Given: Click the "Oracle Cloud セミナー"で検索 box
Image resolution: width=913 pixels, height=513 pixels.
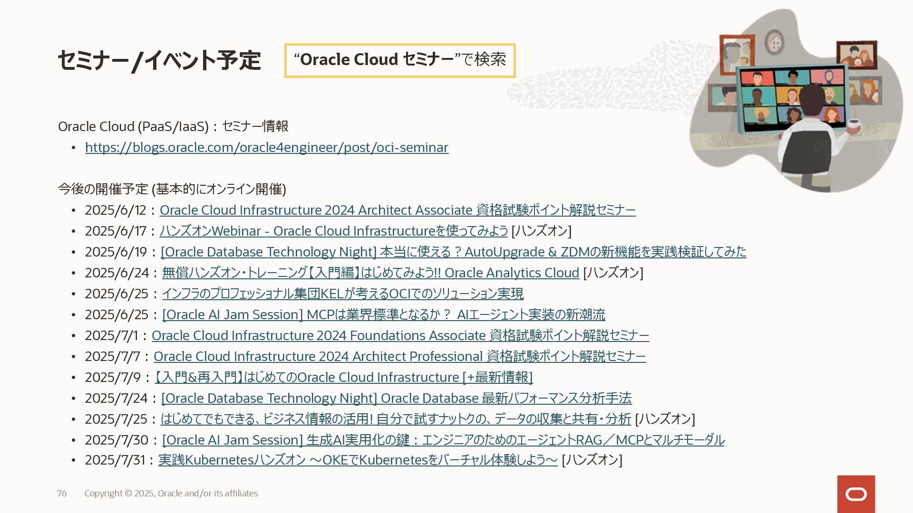Looking at the screenshot, I should click(x=400, y=60).
